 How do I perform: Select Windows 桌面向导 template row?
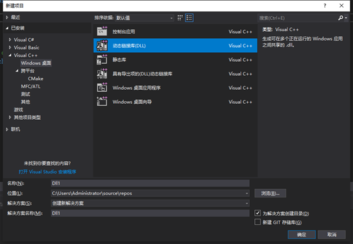tap(175, 102)
